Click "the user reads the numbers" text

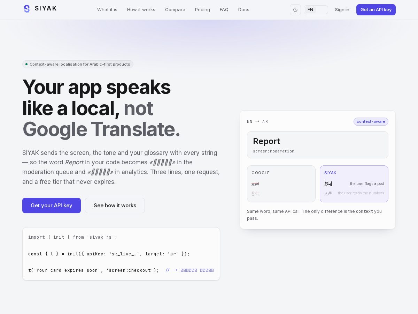click(x=361, y=193)
